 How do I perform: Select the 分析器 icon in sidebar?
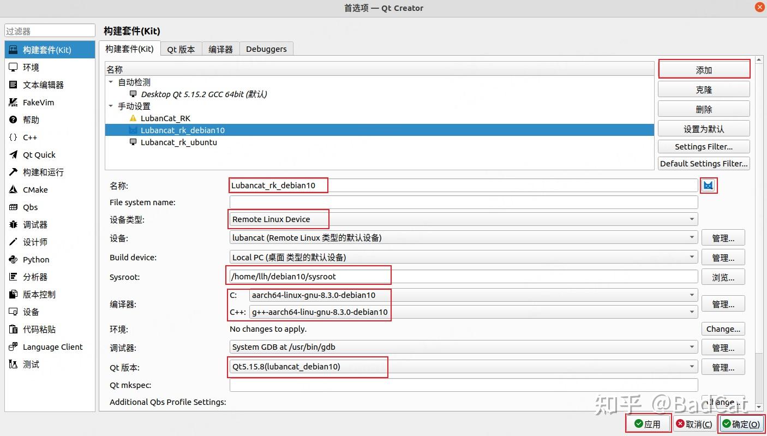pyautogui.click(x=13, y=277)
